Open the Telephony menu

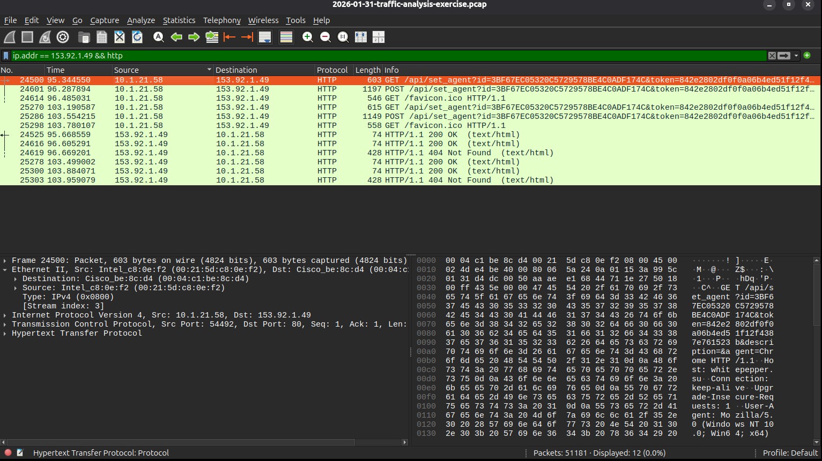tap(222, 20)
